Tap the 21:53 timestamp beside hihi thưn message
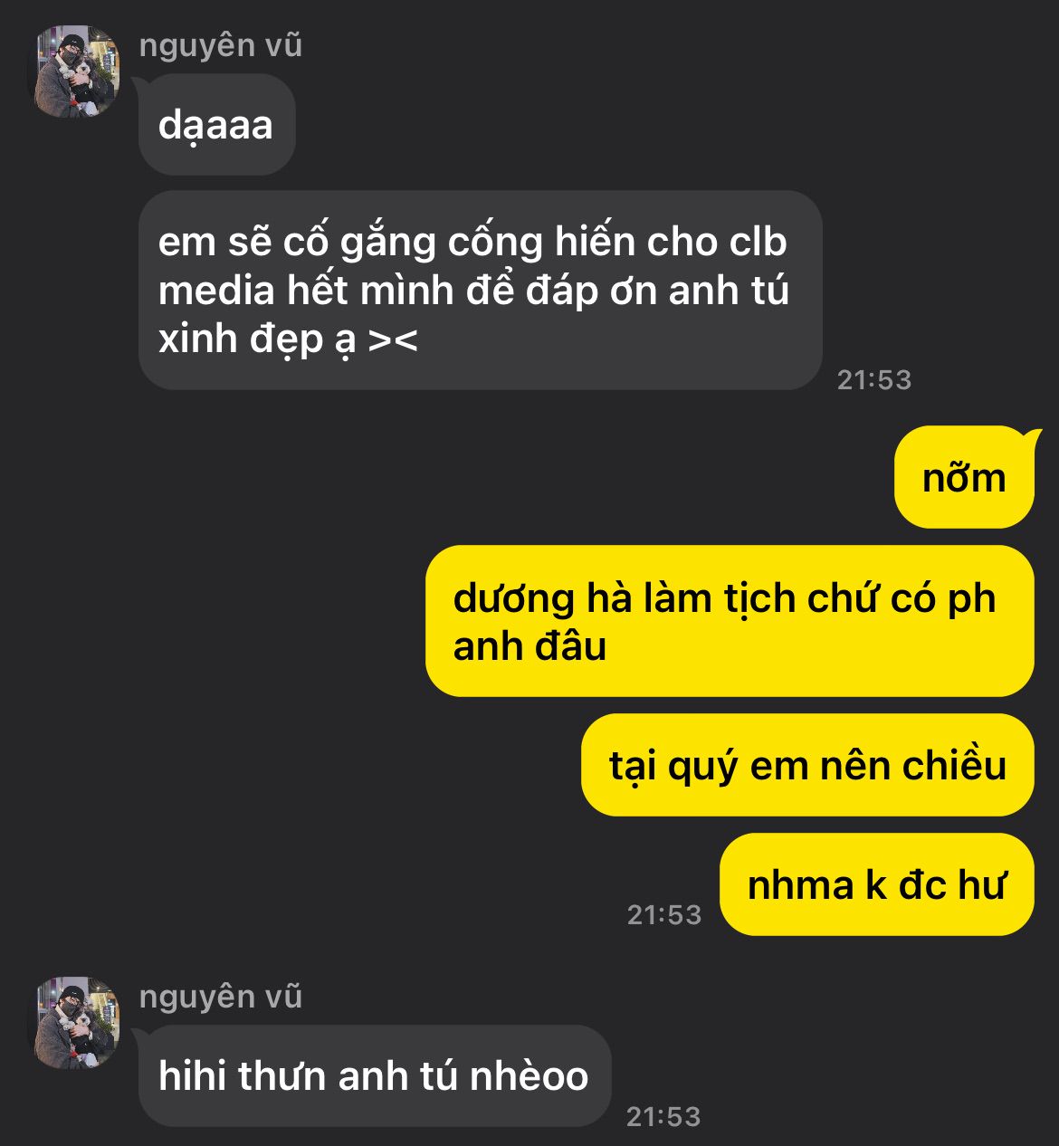The width and height of the screenshot is (1059, 1146). coord(664,1116)
